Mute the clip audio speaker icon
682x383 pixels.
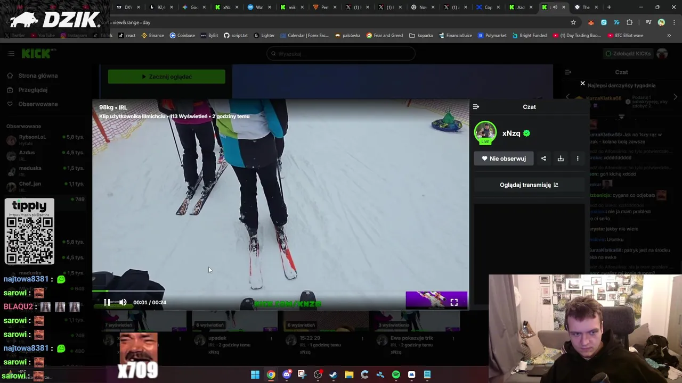point(123,302)
